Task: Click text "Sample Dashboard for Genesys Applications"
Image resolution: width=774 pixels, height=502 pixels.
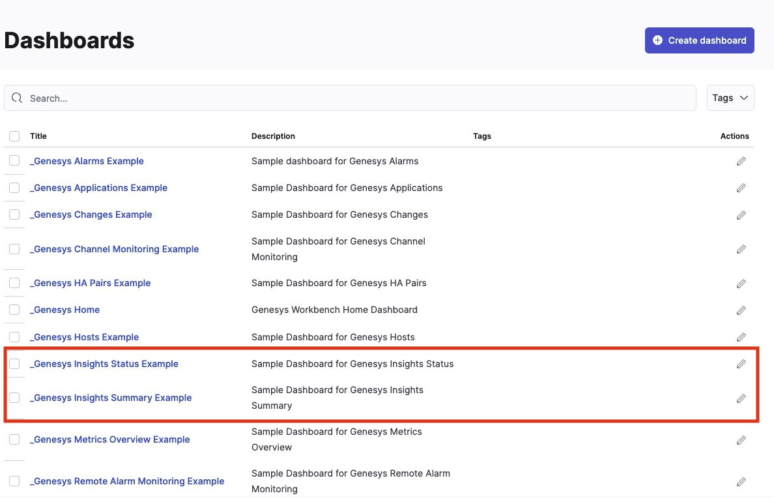Action: point(347,188)
